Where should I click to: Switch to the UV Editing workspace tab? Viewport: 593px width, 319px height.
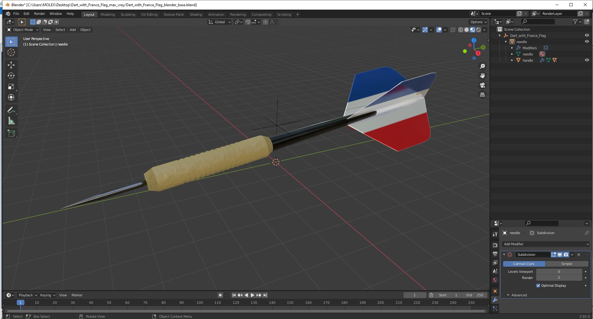click(x=149, y=15)
